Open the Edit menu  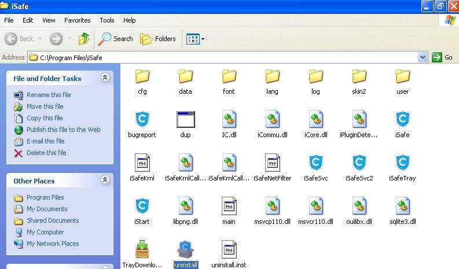[28, 20]
